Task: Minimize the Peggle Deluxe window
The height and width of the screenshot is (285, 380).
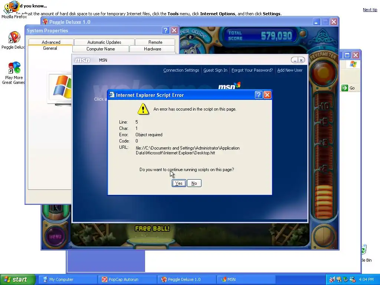Action: point(316,22)
